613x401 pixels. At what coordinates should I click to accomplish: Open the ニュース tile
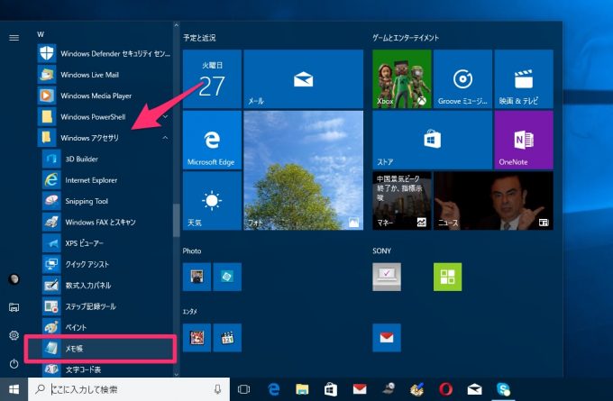pos(493,201)
